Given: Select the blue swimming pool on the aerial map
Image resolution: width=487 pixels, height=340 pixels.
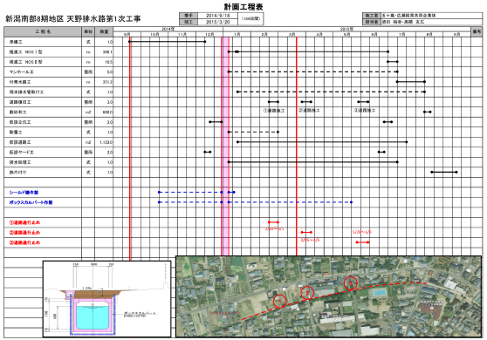Looking at the screenshot, I should click(379, 293).
